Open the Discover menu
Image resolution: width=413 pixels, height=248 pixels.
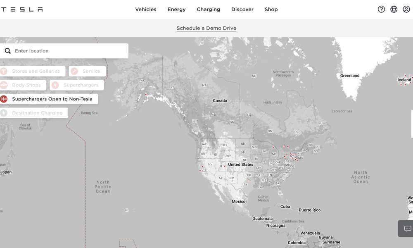[242, 10]
